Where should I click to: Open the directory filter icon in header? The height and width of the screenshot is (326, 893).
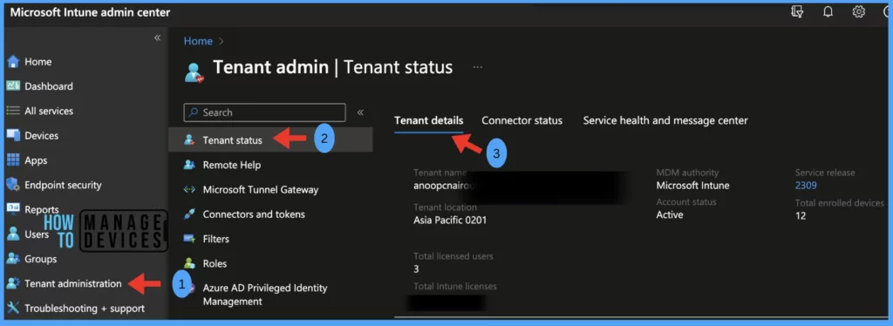(797, 12)
